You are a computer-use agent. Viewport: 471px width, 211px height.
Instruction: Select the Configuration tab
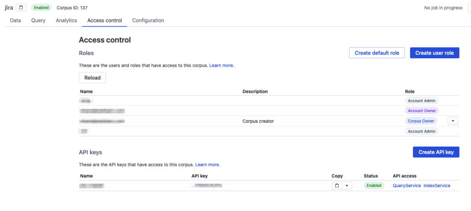[x=148, y=21]
